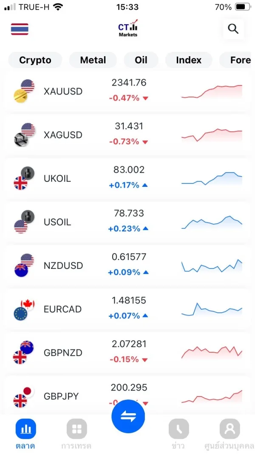
Task: Tap the clock news tab icon
Action: tap(178, 429)
